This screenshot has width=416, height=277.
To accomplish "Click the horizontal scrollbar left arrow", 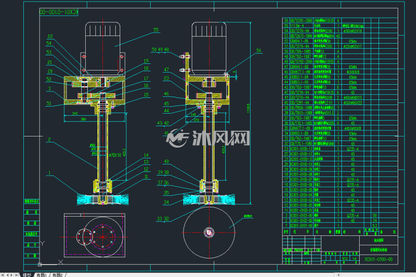I will (x=338, y=275).
